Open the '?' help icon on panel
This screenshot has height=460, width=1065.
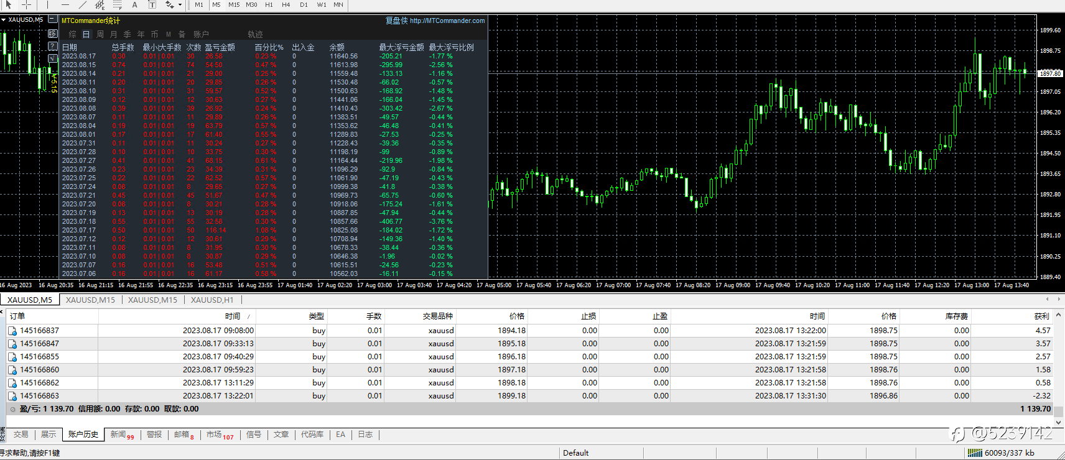(53, 46)
